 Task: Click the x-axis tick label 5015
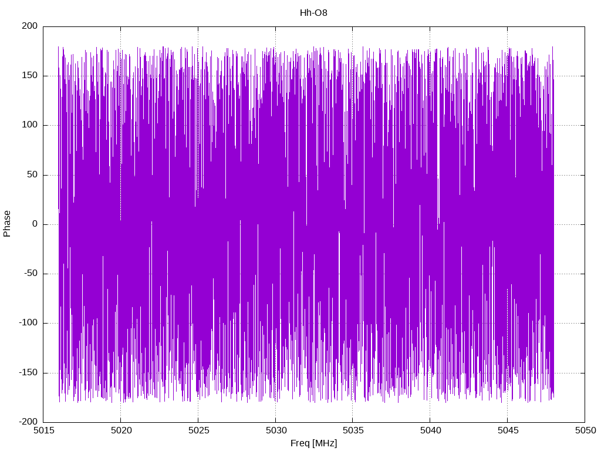(x=43, y=430)
